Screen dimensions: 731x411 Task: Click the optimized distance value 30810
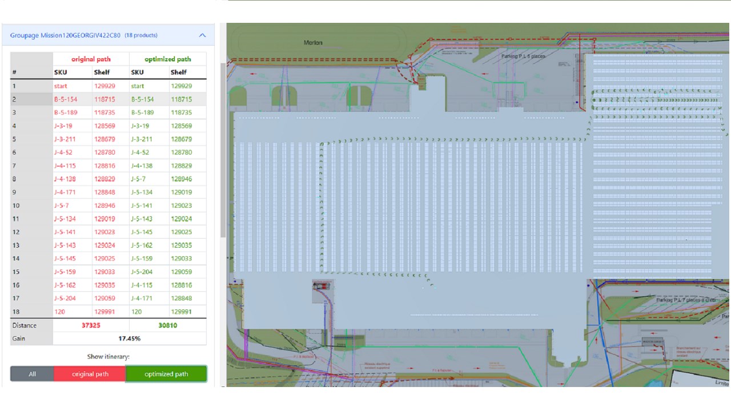point(167,325)
